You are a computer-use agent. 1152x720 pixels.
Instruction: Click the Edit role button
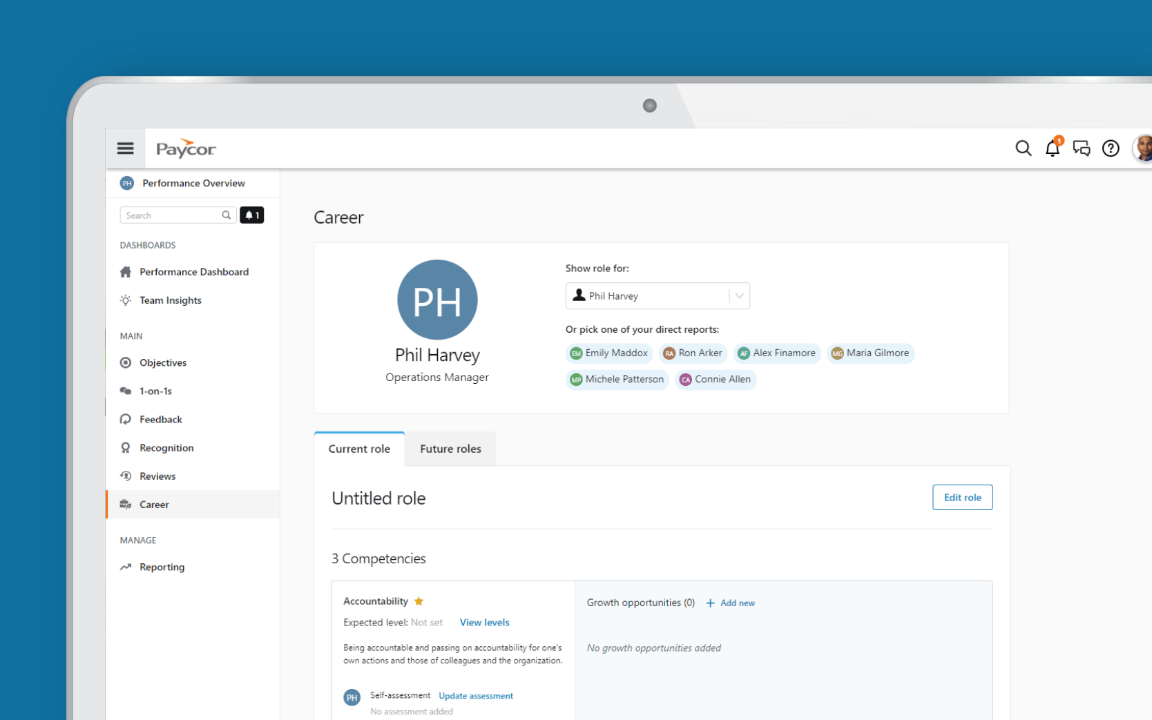click(x=962, y=498)
